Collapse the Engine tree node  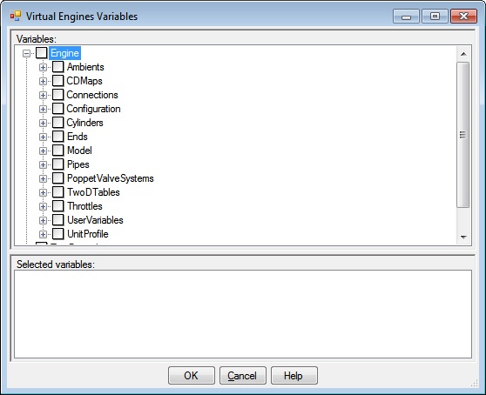pos(27,54)
